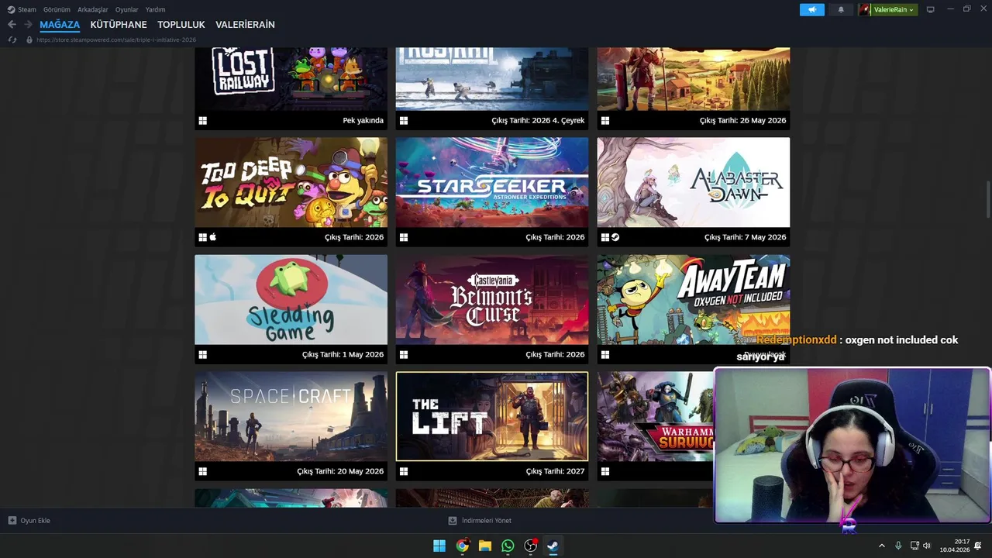Open the announcements megaphone button
Screen dimensions: 992x558
tap(812, 9)
